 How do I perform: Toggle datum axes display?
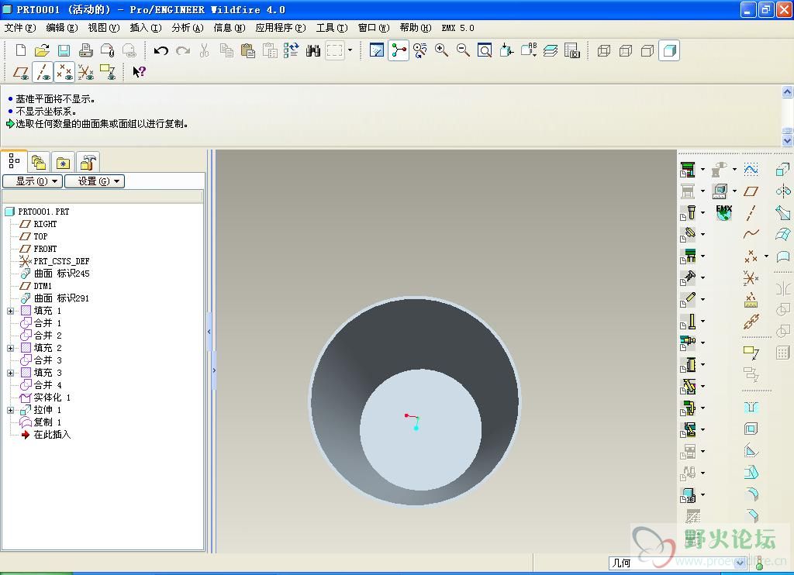(43, 72)
